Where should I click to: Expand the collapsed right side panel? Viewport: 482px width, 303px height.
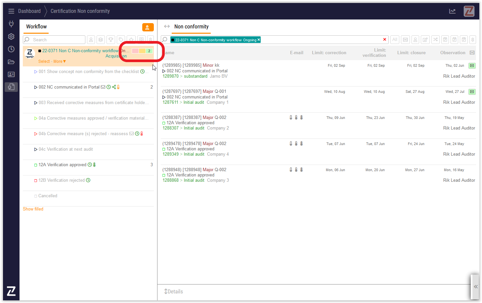pyautogui.click(x=475, y=286)
